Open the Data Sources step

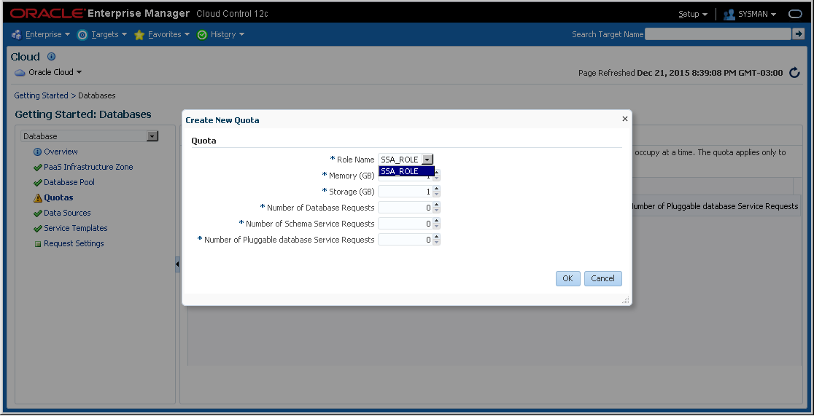coord(67,213)
